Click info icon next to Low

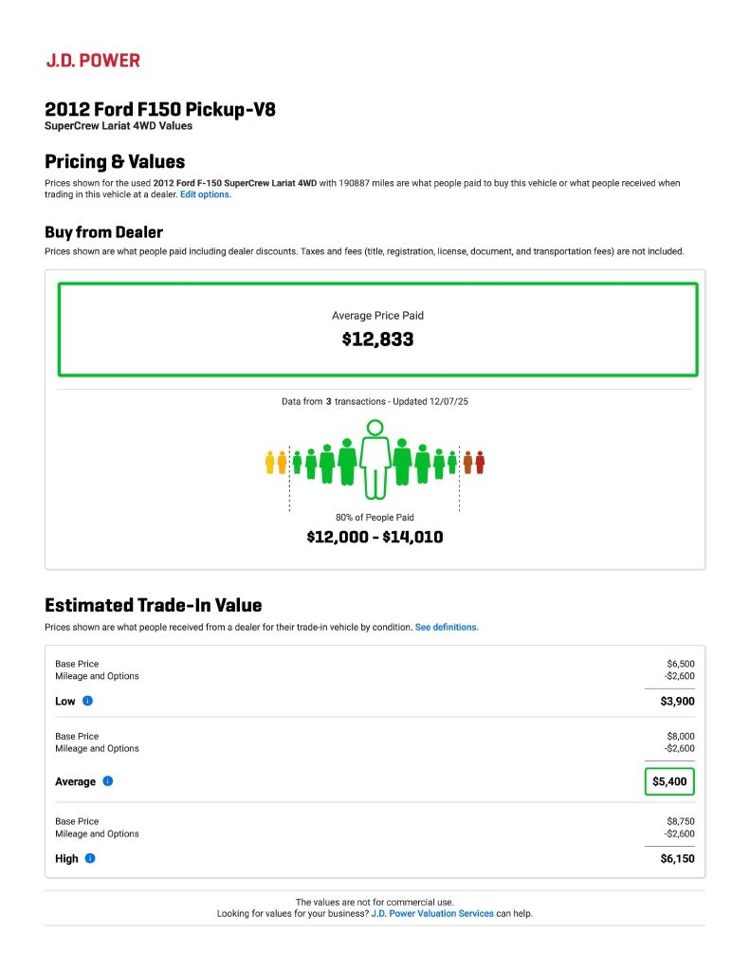(87, 701)
